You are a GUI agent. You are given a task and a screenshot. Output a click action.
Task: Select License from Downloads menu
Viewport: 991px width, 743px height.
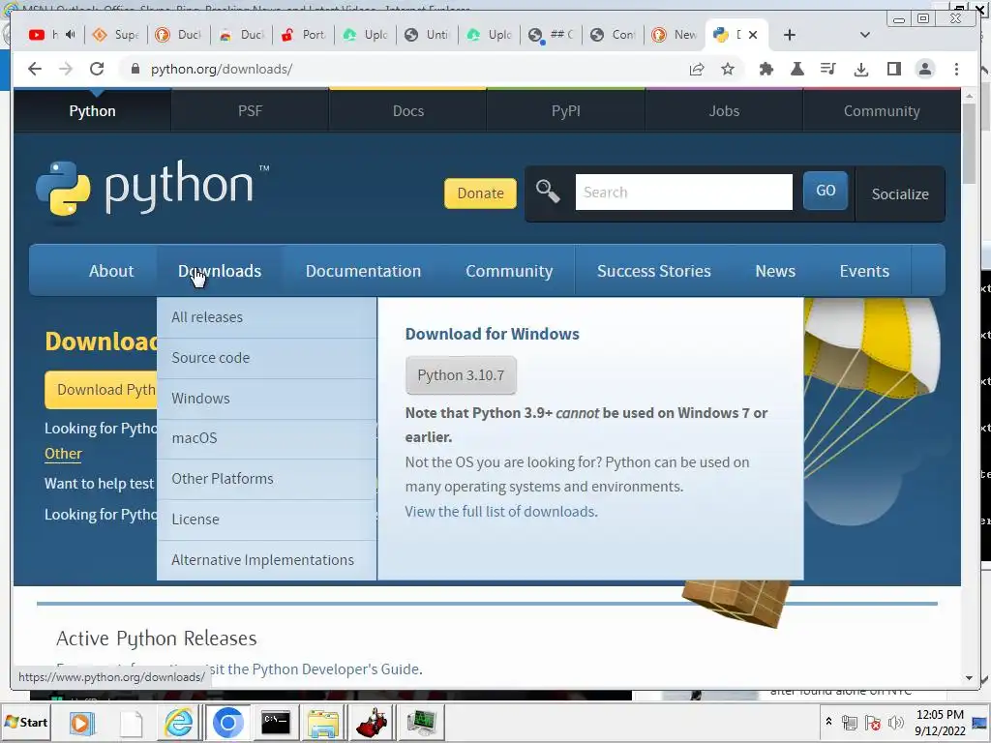coord(267,519)
